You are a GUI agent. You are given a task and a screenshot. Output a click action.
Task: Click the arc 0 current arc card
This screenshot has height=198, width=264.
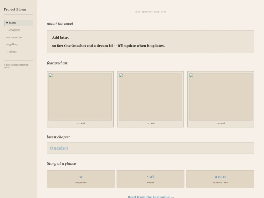[x=220, y=179]
